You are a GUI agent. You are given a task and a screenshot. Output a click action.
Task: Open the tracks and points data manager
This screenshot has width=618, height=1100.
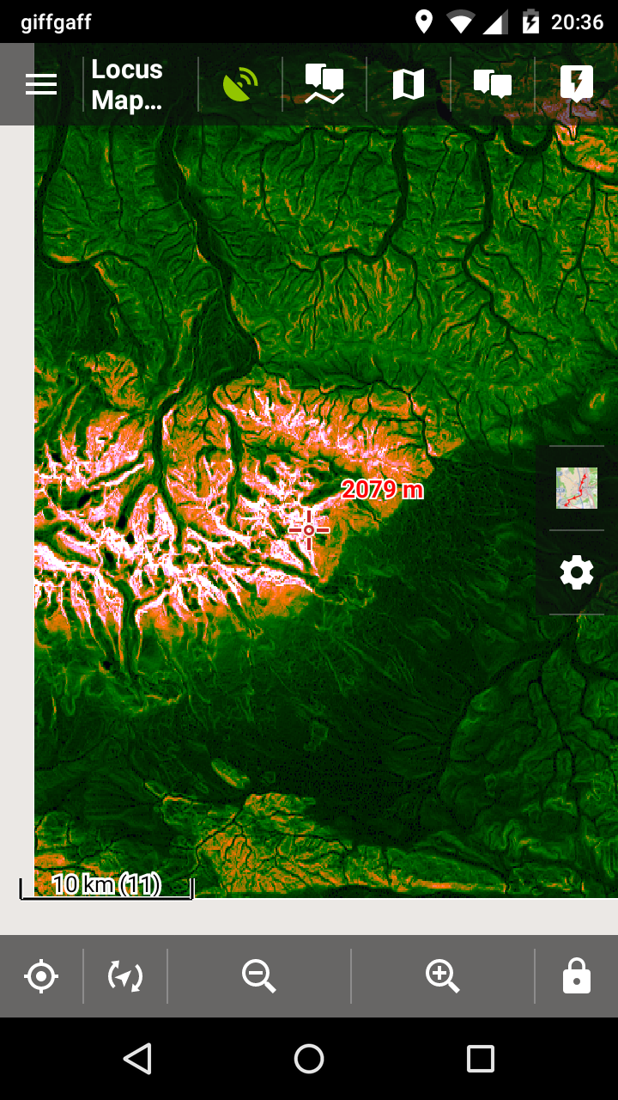click(324, 84)
